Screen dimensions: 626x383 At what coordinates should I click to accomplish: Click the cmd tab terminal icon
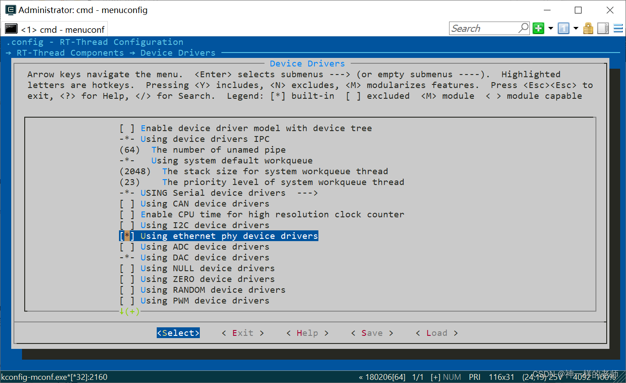point(11,29)
